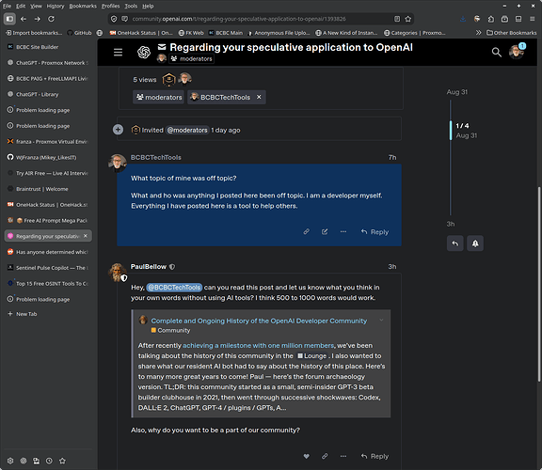The image size is (542, 470).
Task: Show more actions on PaulBellow's post
Action: pyautogui.click(x=343, y=456)
